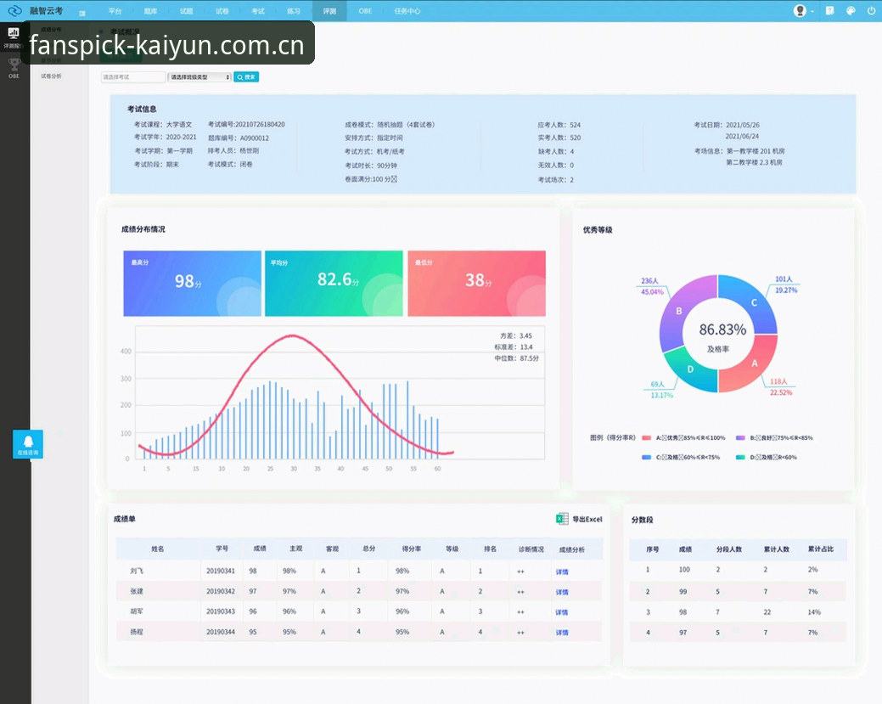Open 详情 for 张建's row
Viewport: 882px width, 704px height.
562,592
